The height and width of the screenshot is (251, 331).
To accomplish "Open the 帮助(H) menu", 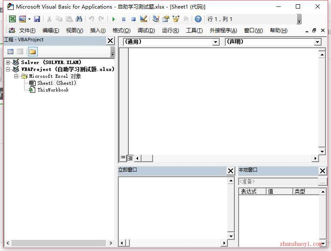I will pyautogui.click(x=279, y=31).
